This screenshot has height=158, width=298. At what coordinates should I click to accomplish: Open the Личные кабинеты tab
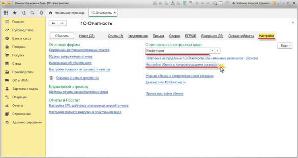coord(241,36)
